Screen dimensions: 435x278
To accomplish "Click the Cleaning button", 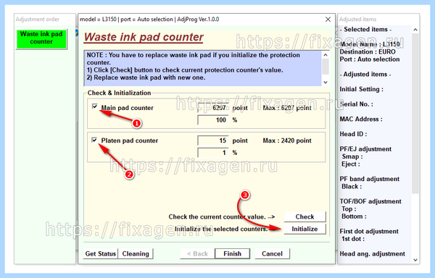I will click(x=136, y=253).
